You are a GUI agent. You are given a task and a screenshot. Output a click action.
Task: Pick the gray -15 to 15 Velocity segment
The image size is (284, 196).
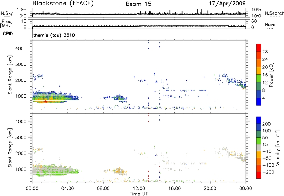point(259,148)
